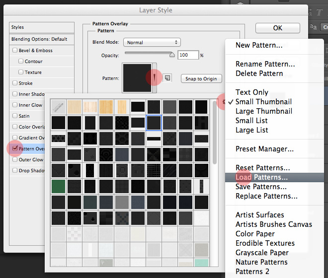Choose the medium gray pattern thumbnail
This screenshot has width=328, height=278.
pos(122,202)
